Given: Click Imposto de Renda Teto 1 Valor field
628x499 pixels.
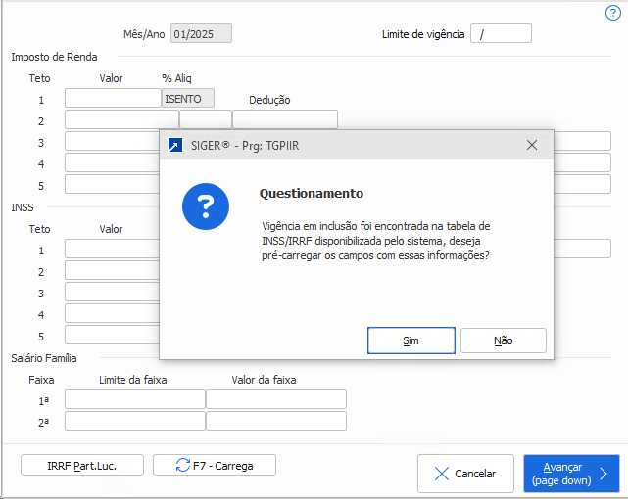Looking at the screenshot, I should 113,98.
